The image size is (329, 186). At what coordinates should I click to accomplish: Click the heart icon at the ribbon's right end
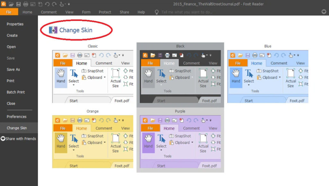(324, 12)
